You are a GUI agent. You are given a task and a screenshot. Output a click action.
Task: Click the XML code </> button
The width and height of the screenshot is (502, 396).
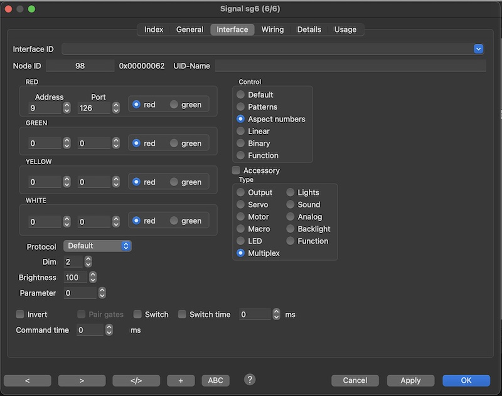click(x=136, y=380)
